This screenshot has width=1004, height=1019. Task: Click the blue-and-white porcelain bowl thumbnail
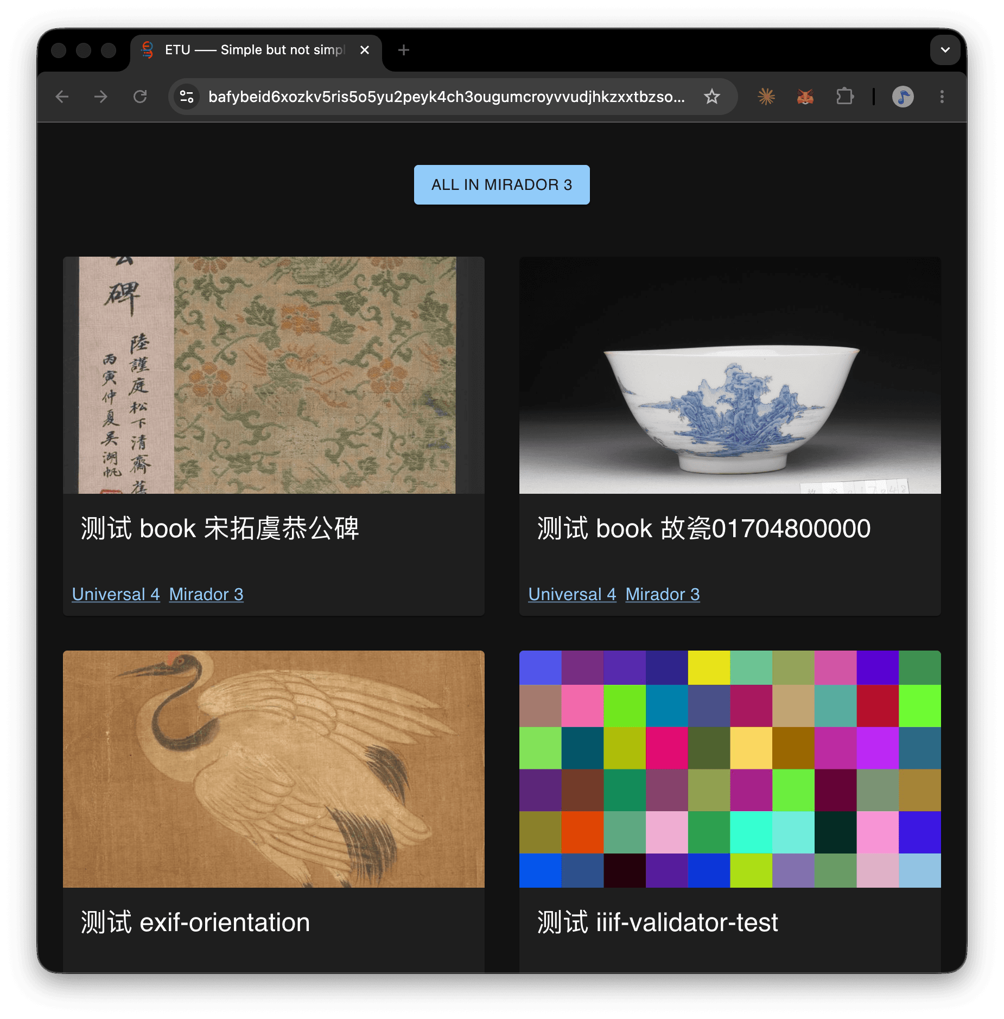coord(730,375)
